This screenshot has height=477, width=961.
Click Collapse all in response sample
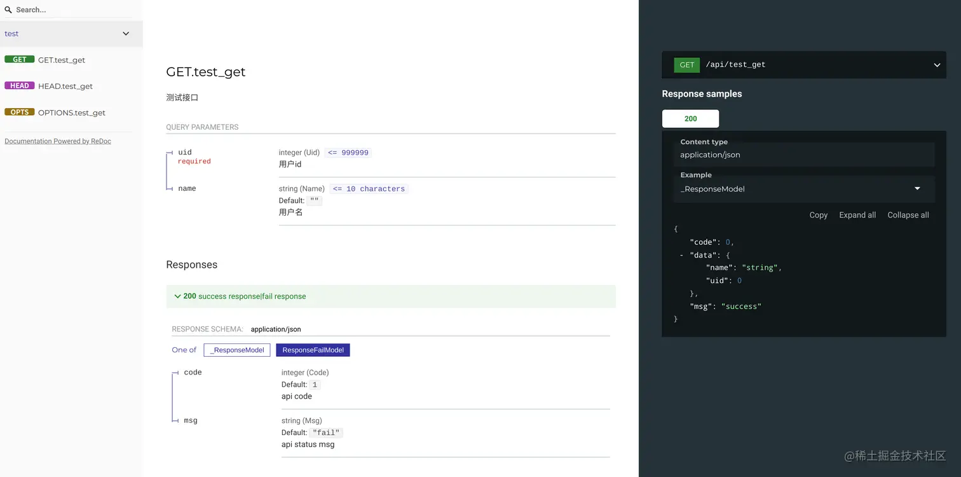coord(908,215)
